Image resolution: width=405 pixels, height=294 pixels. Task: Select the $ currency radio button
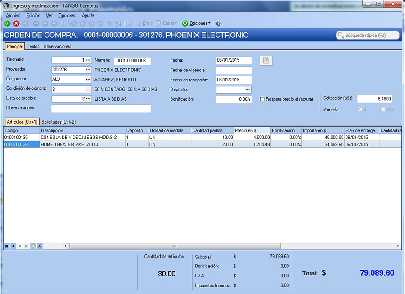[x=360, y=109]
